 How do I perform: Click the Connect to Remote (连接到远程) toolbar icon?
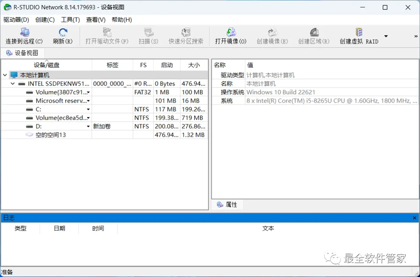click(x=24, y=32)
